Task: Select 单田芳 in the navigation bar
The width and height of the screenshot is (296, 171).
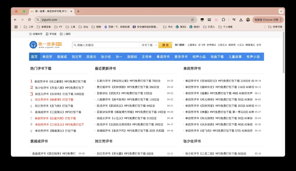Action: 47,57
